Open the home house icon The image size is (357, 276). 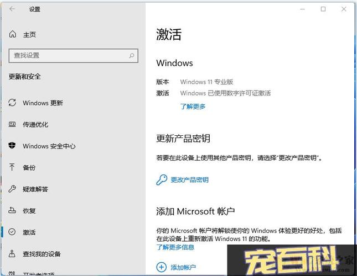(x=13, y=34)
